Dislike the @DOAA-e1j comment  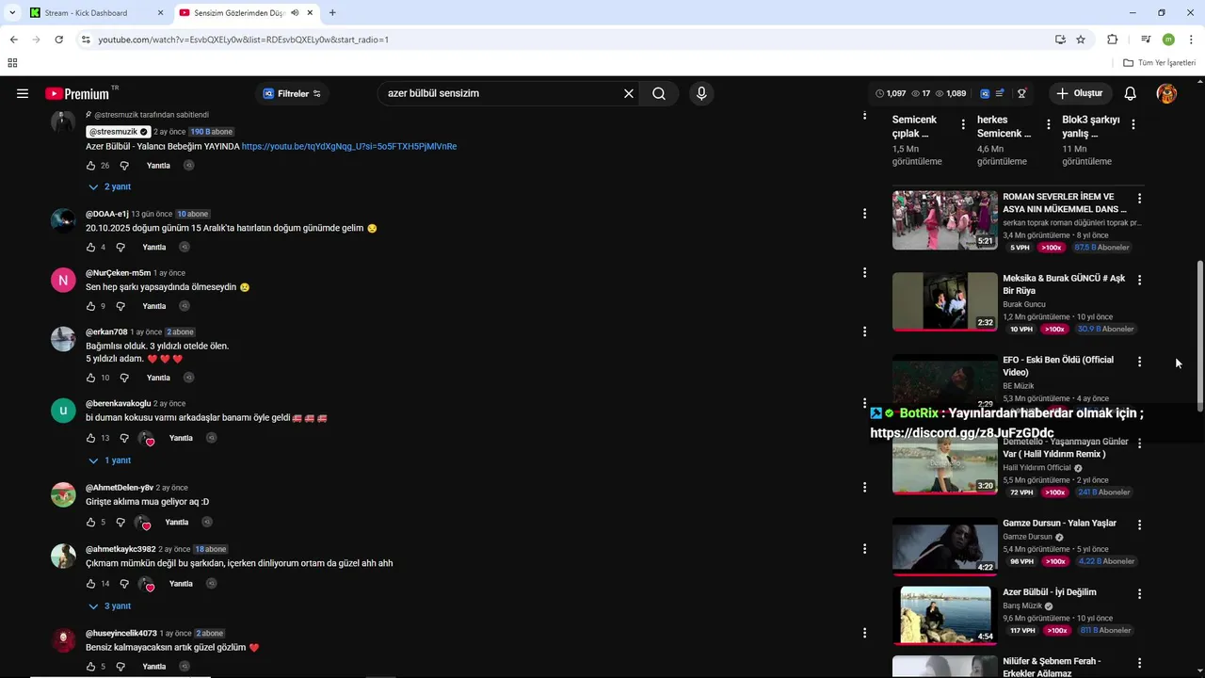[x=120, y=248]
